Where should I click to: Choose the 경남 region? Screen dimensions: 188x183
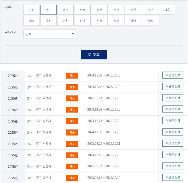[x=66, y=10]
